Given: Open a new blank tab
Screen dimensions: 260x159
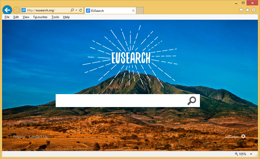Looking at the screenshot, I should pos(140,11).
